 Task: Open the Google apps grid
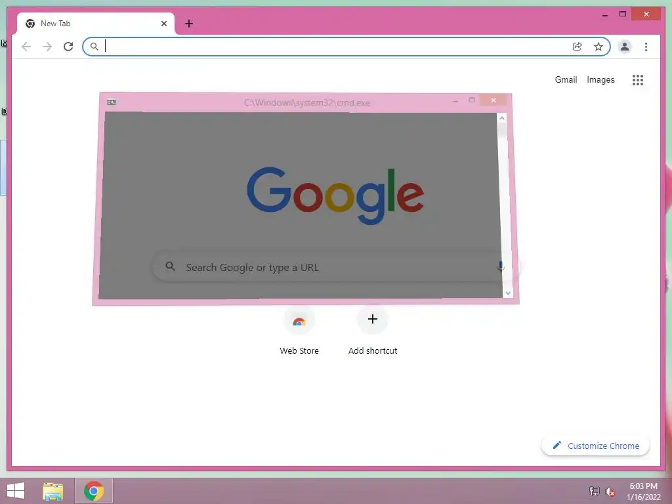(638, 79)
